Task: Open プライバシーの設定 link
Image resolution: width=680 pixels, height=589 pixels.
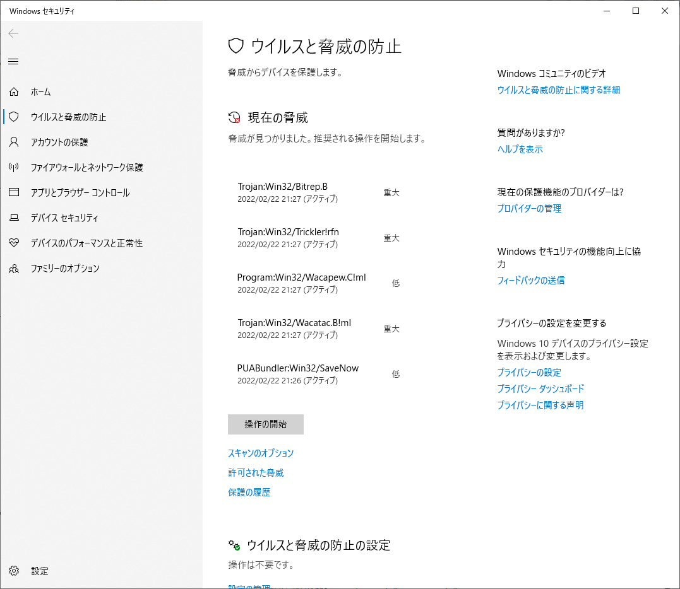Action: [529, 373]
